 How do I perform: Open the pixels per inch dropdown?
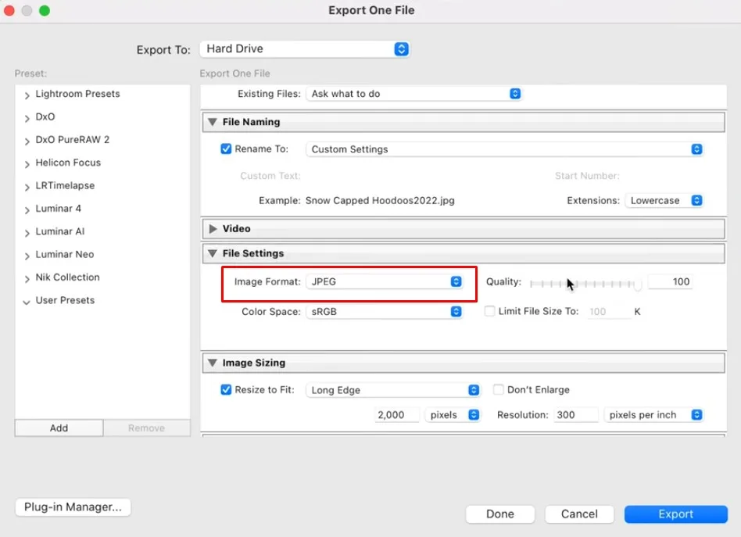(x=653, y=415)
